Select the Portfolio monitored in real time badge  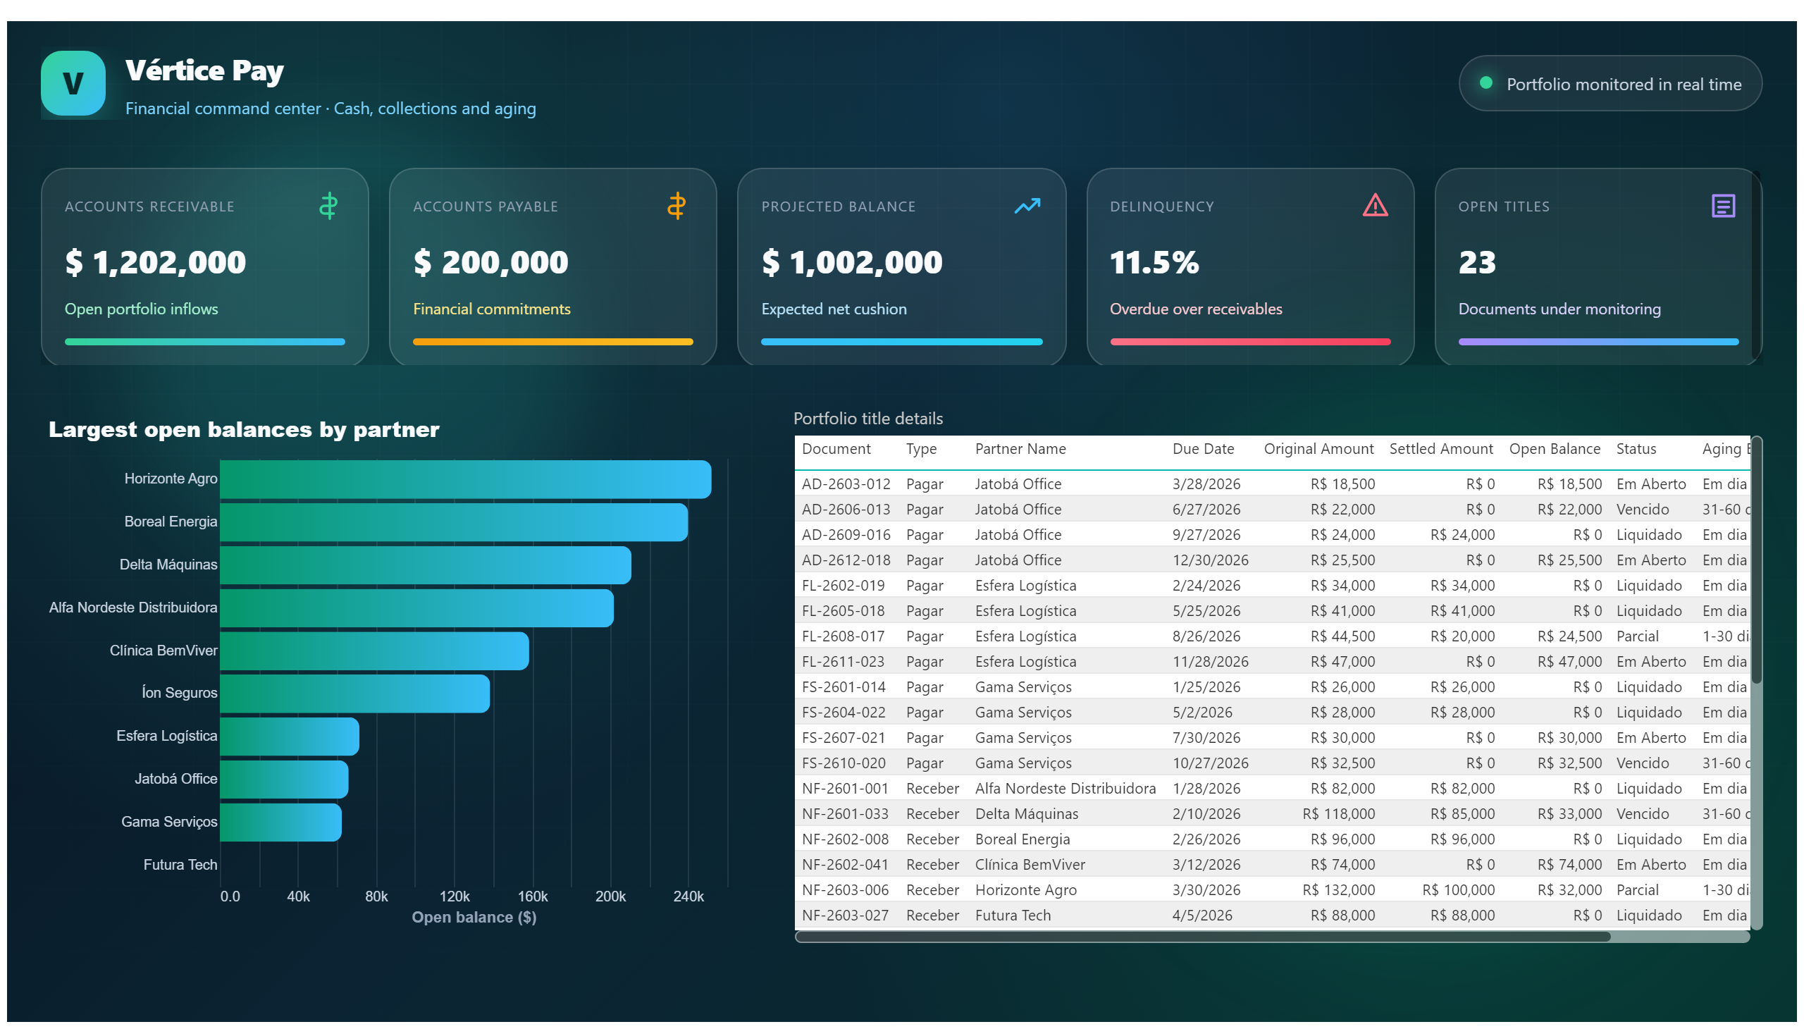tap(1610, 83)
